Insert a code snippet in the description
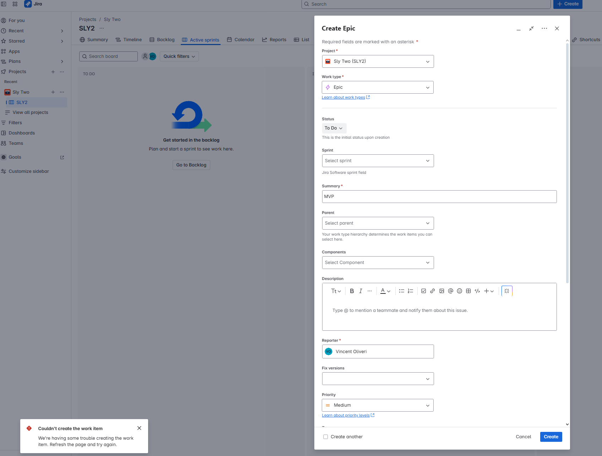Image resolution: width=602 pixels, height=456 pixels. (477, 291)
